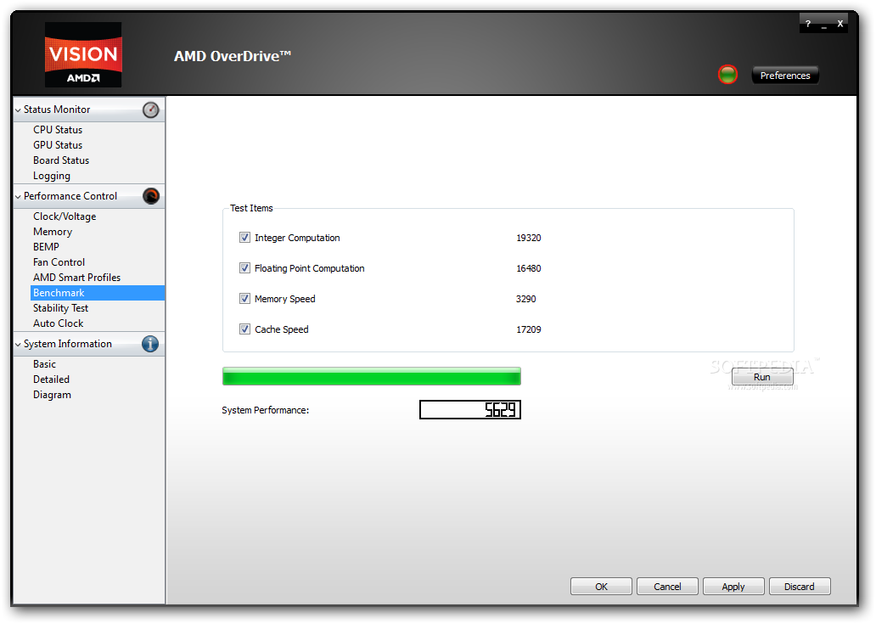Click the Floating Point score 16480
This screenshot has height=624, width=876.
(x=529, y=269)
